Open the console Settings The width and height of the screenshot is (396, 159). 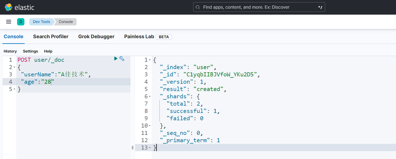[30, 51]
